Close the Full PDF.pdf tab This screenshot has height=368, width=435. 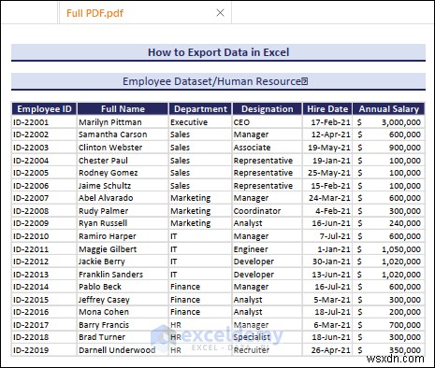220,13
